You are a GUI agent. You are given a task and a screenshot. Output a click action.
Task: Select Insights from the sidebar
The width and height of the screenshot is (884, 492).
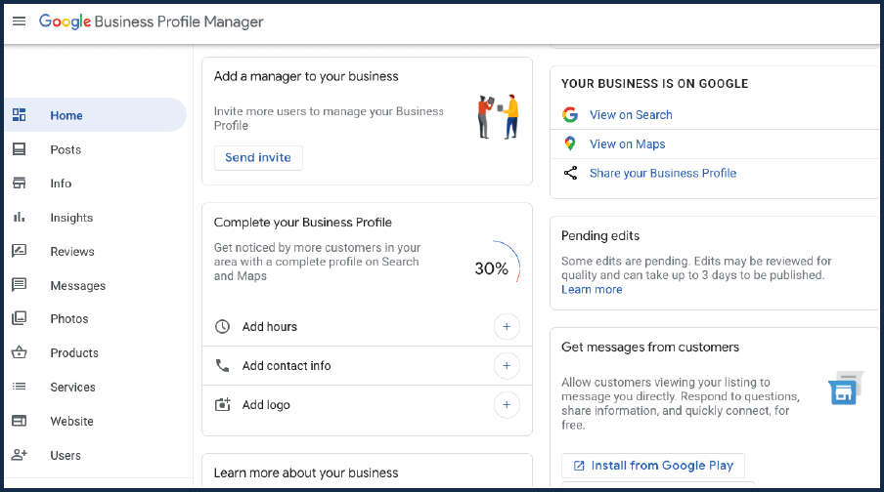pos(71,218)
